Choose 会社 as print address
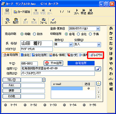Viewport: 116px width, 114px height. pos(78,34)
